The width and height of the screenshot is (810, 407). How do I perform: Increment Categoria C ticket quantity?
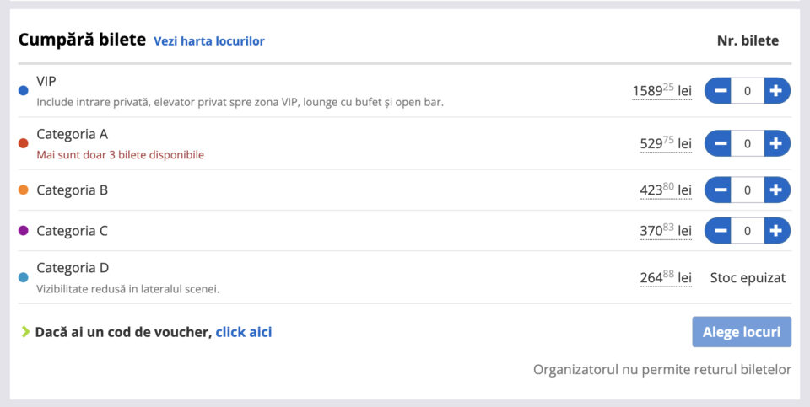pos(776,230)
